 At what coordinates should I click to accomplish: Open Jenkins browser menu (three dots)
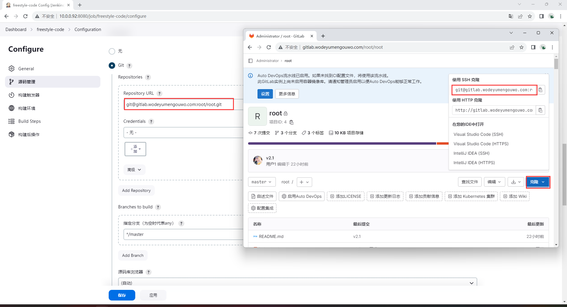click(561, 16)
